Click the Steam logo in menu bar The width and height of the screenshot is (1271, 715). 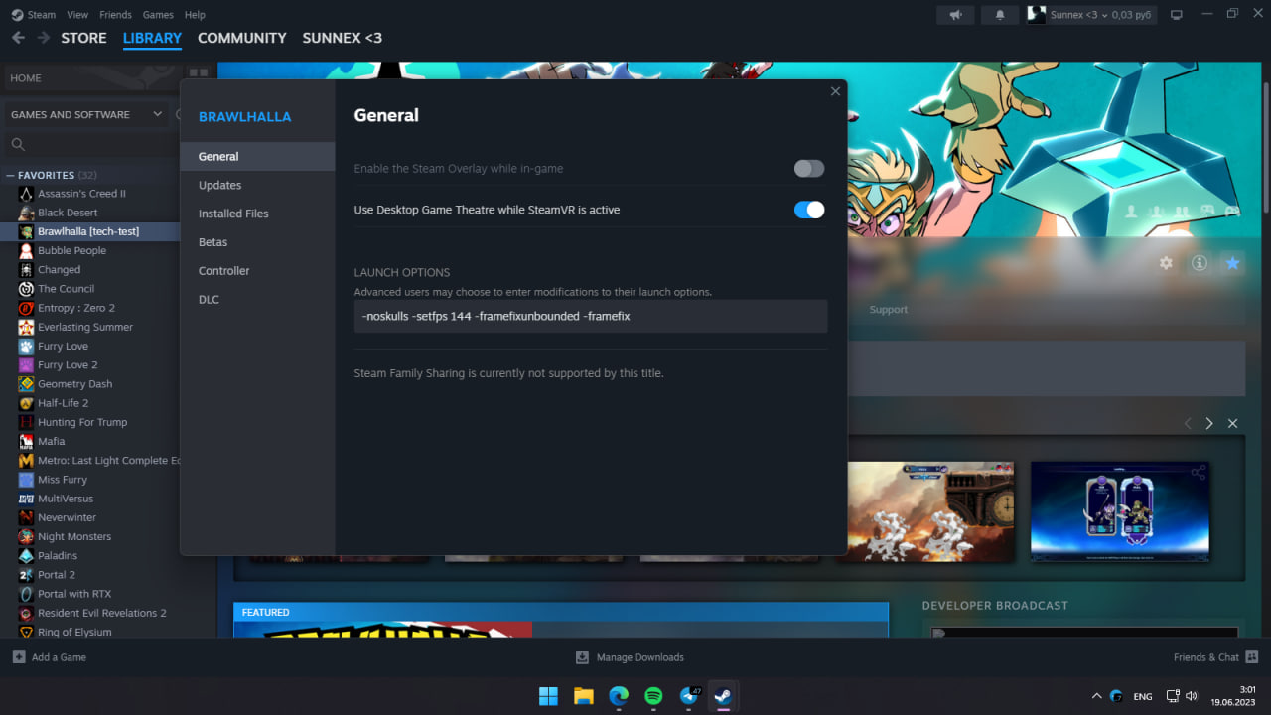17,15
